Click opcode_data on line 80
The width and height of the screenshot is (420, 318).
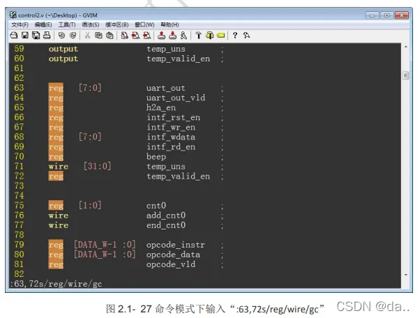173,255
